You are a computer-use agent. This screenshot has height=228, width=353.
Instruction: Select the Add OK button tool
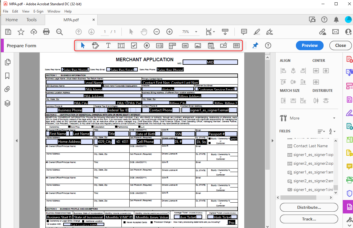pos(185,45)
